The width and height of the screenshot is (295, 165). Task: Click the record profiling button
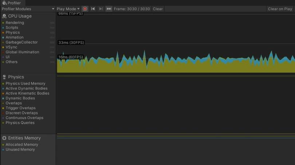[x=85, y=9]
